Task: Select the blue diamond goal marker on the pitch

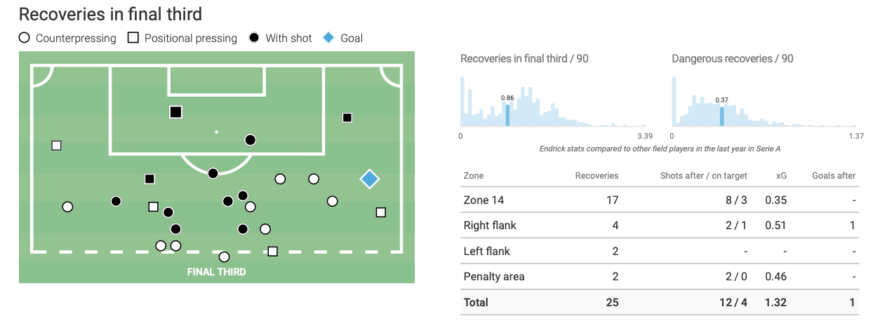Action: 370,179
